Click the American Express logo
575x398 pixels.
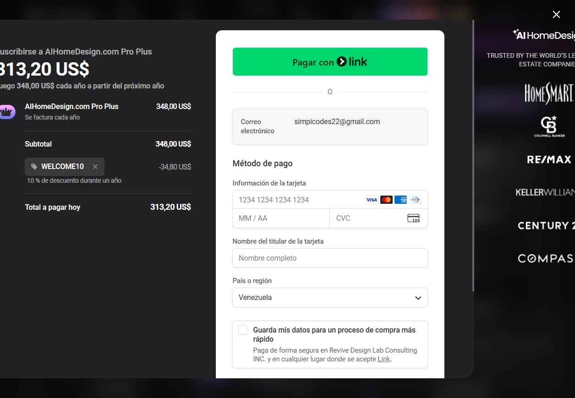tap(400, 200)
